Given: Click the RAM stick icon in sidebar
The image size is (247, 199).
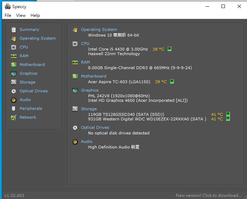Looking at the screenshot, I should (14, 56).
